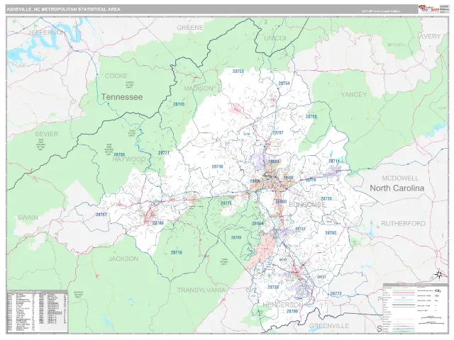Select the 'Tennessee' state label

(122, 97)
